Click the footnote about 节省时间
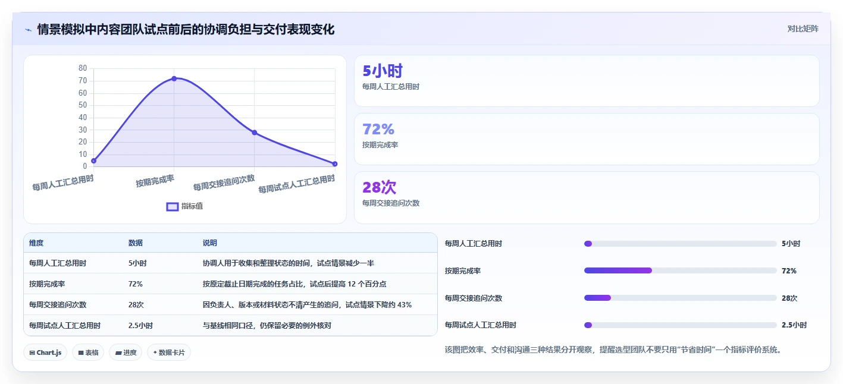Viewport: 843px width, 384px height. click(x=613, y=350)
